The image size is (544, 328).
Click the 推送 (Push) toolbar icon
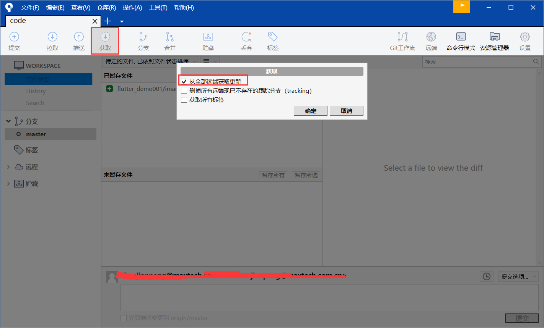click(x=78, y=40)
